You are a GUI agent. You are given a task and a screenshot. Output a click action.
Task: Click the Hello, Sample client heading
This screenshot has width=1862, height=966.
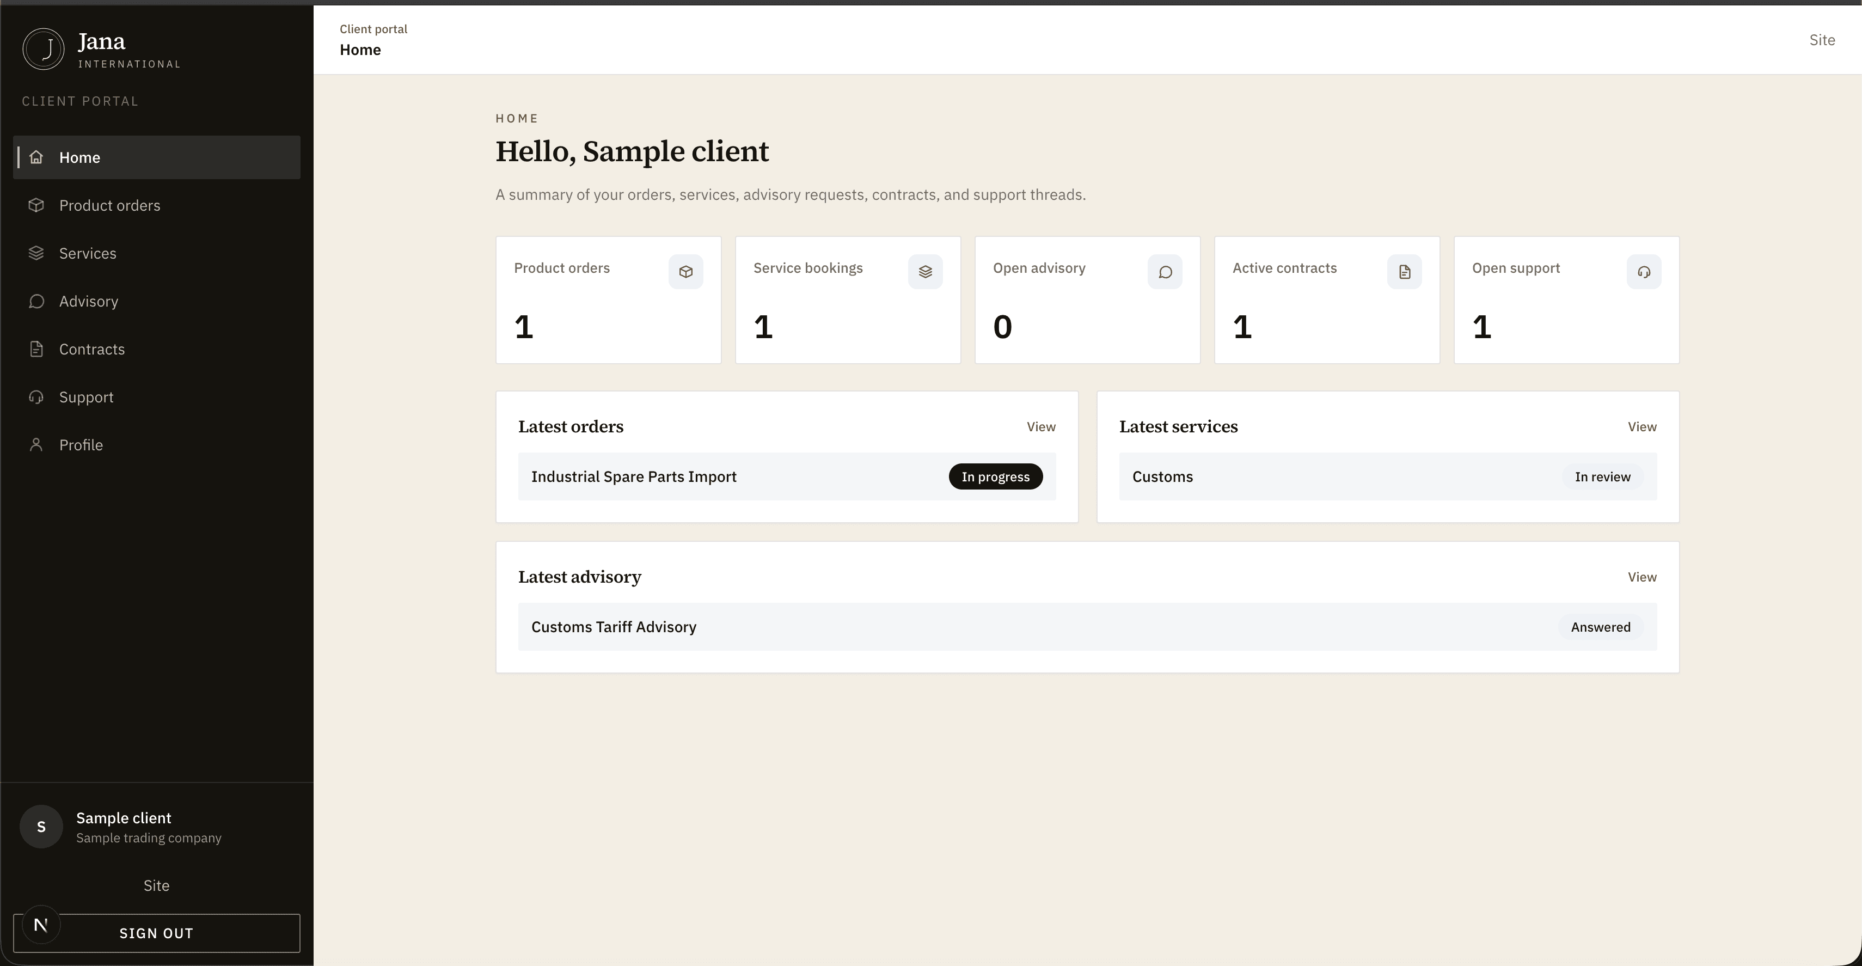click(x=632, y=152)
